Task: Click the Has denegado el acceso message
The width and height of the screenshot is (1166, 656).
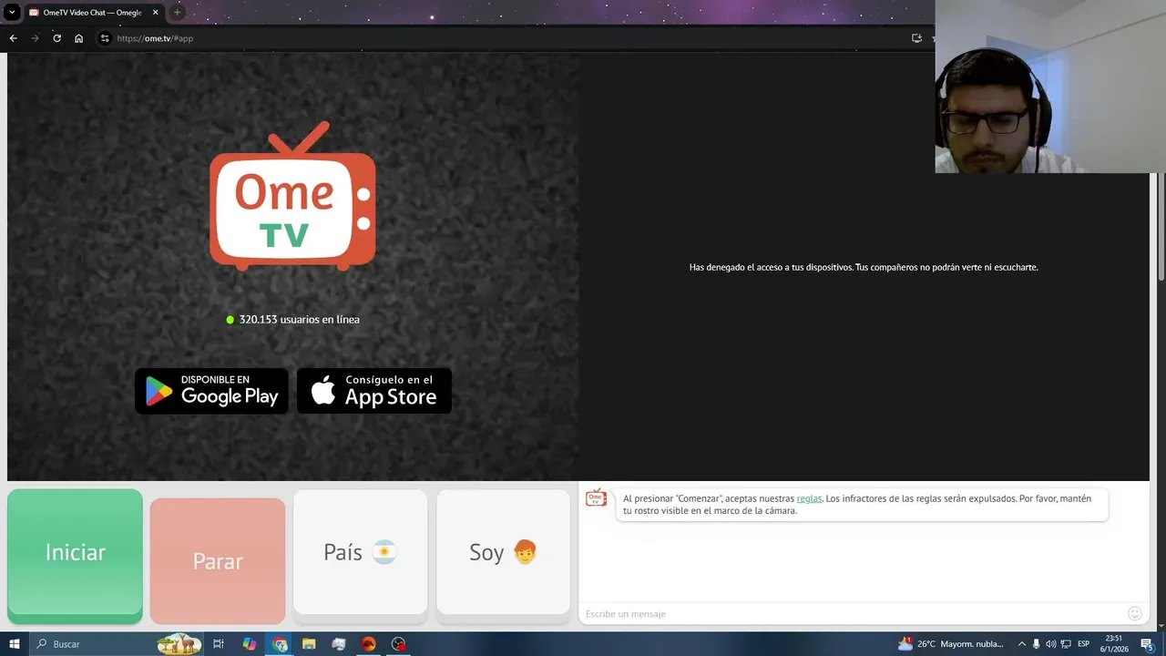Action: tap(864, 267)
